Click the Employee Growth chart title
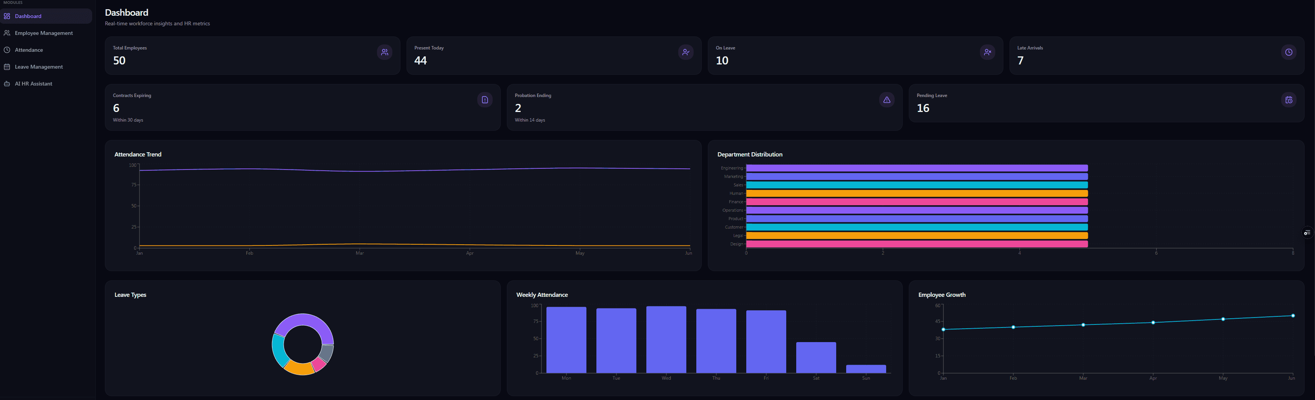1315x400 pixels. (x=942, y=295)
